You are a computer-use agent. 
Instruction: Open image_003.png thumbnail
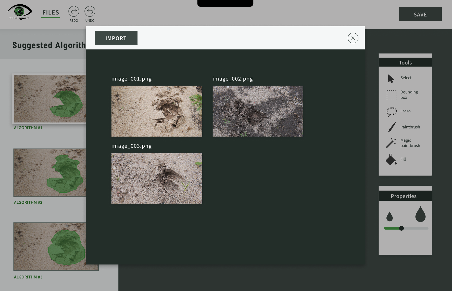pyautogui.click(x=157, y=178)
